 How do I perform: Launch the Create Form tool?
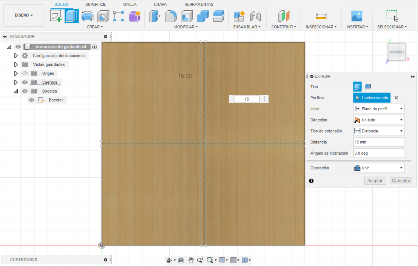click(x=135, y=16)
